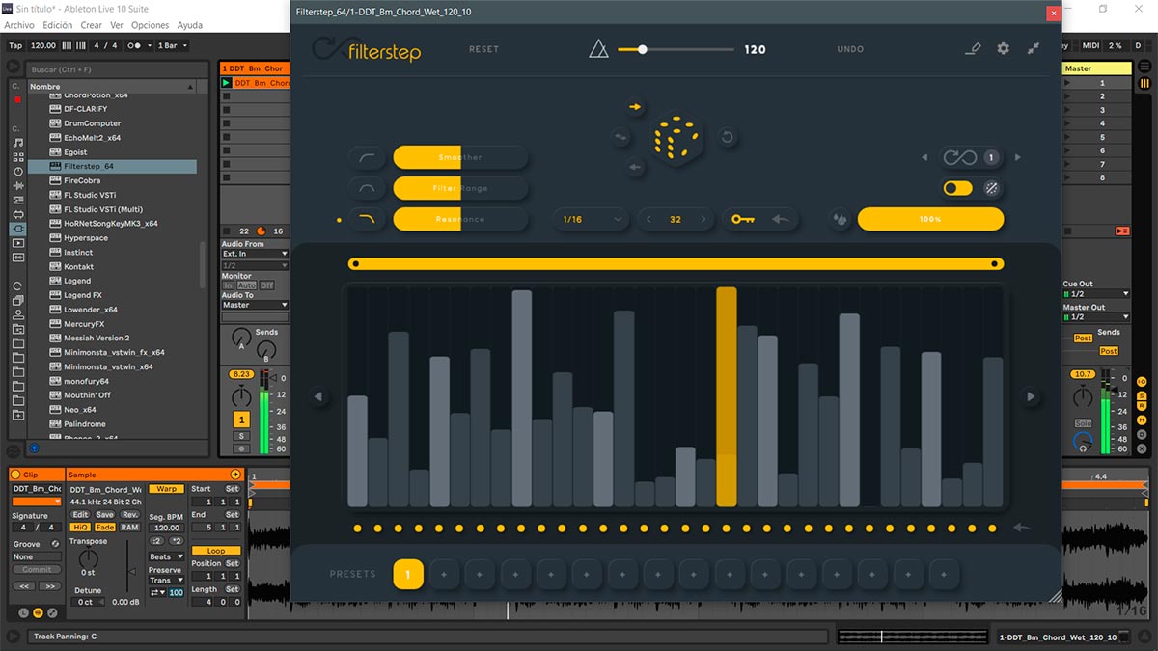The width and height of the screenshot is (1158, 651).
Task: Open the Cue Out 1/2 dropdown
Action: point(1095,293)
